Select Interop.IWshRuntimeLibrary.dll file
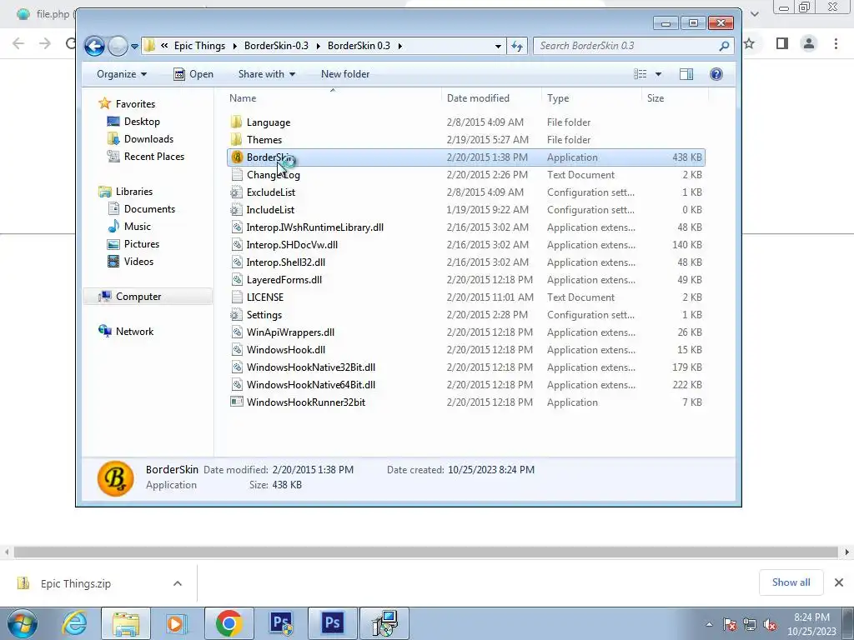The image size is (854, 640). pyautogui.click(x=314, y=227)
